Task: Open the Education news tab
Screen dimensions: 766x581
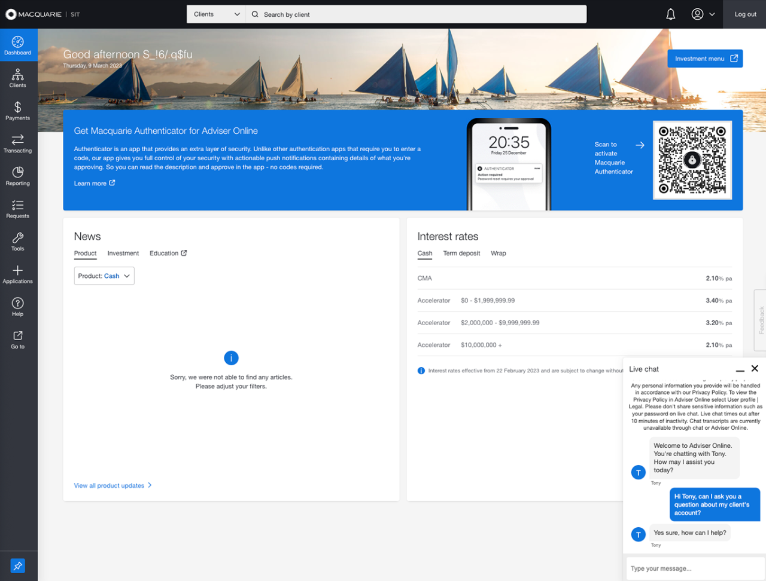Action: coord(168,253)
